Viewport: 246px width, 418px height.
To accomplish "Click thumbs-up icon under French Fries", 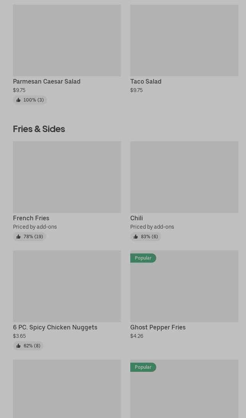I will pyautogui.click(x=18, y=237).
